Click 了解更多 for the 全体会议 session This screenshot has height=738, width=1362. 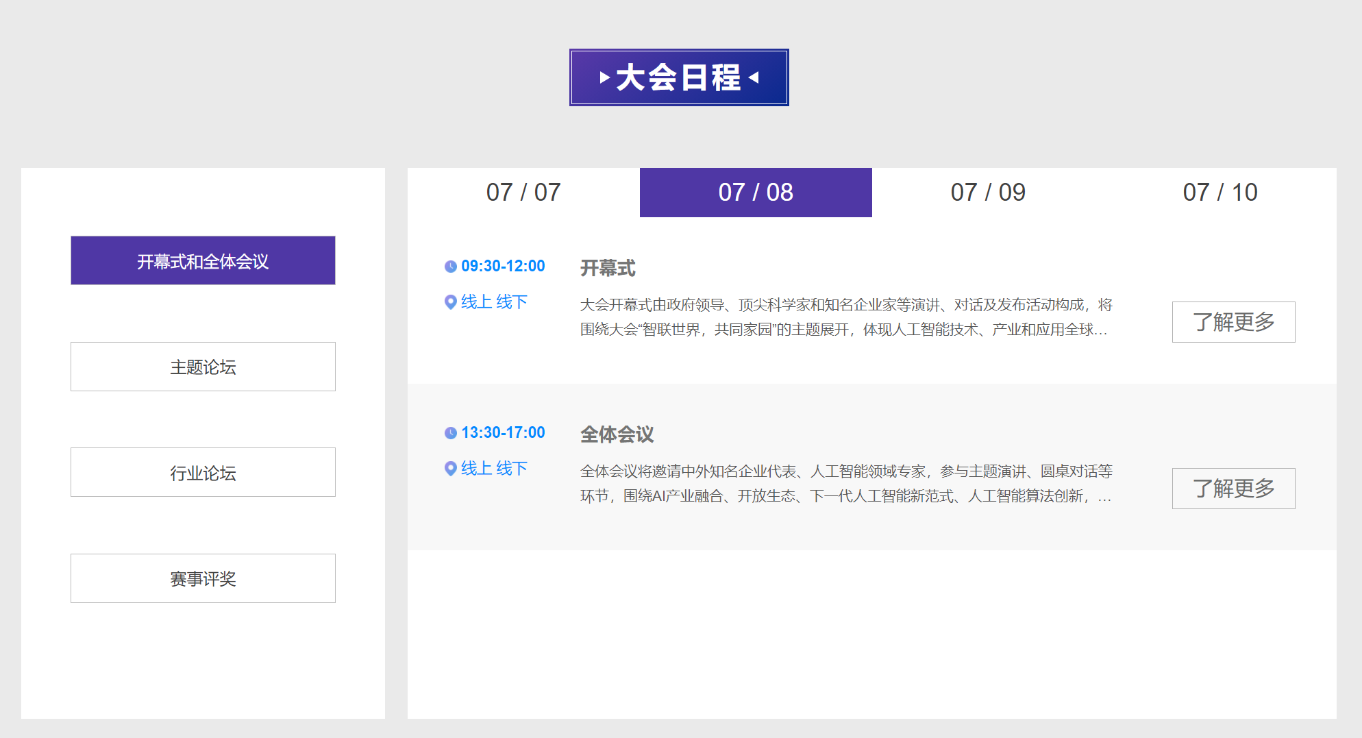[x=1233, y=489]
